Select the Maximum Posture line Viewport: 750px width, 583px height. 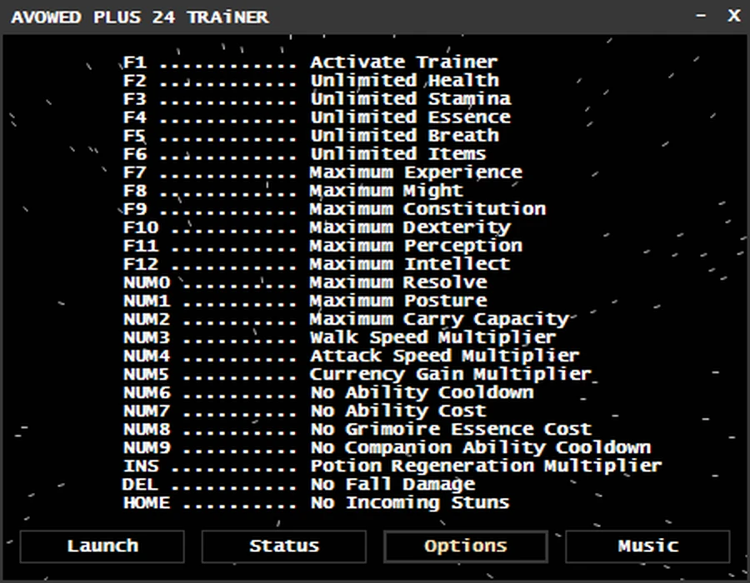point(306,301)
